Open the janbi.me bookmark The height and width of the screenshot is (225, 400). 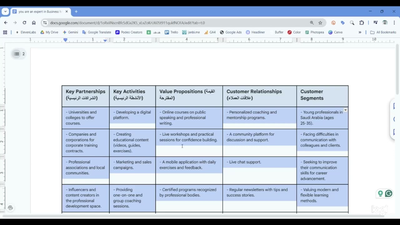click(191, 32)
